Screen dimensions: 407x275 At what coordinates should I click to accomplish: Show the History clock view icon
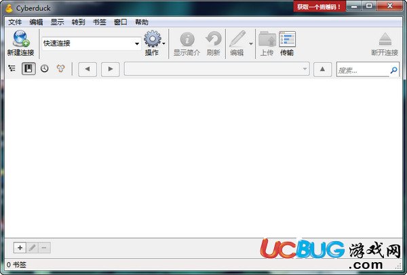pos(45,68)
